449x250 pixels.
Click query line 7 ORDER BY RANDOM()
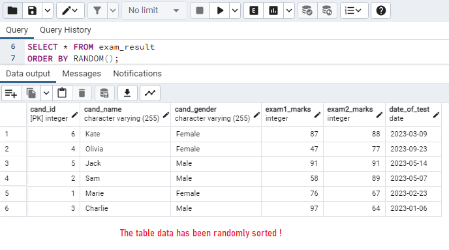point(72,59)
